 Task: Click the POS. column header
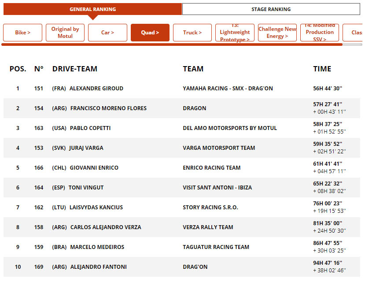18,69
